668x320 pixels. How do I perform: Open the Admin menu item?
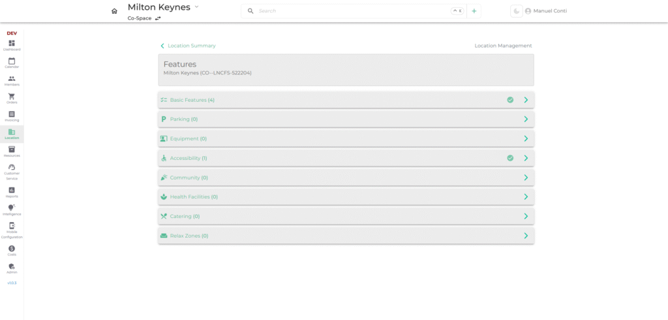pyautogui.click(x=12, y=268)
